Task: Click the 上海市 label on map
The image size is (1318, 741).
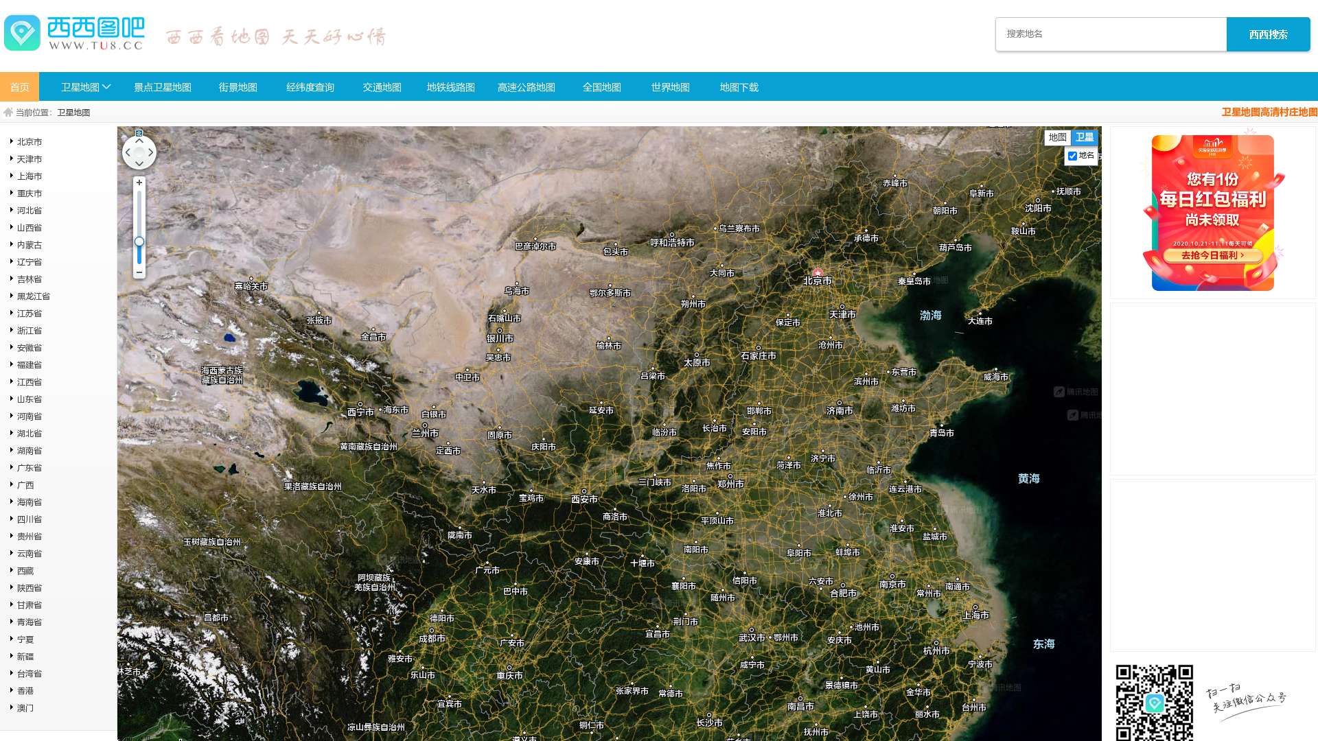Action: pyautogui.click(x=976, y=615)
